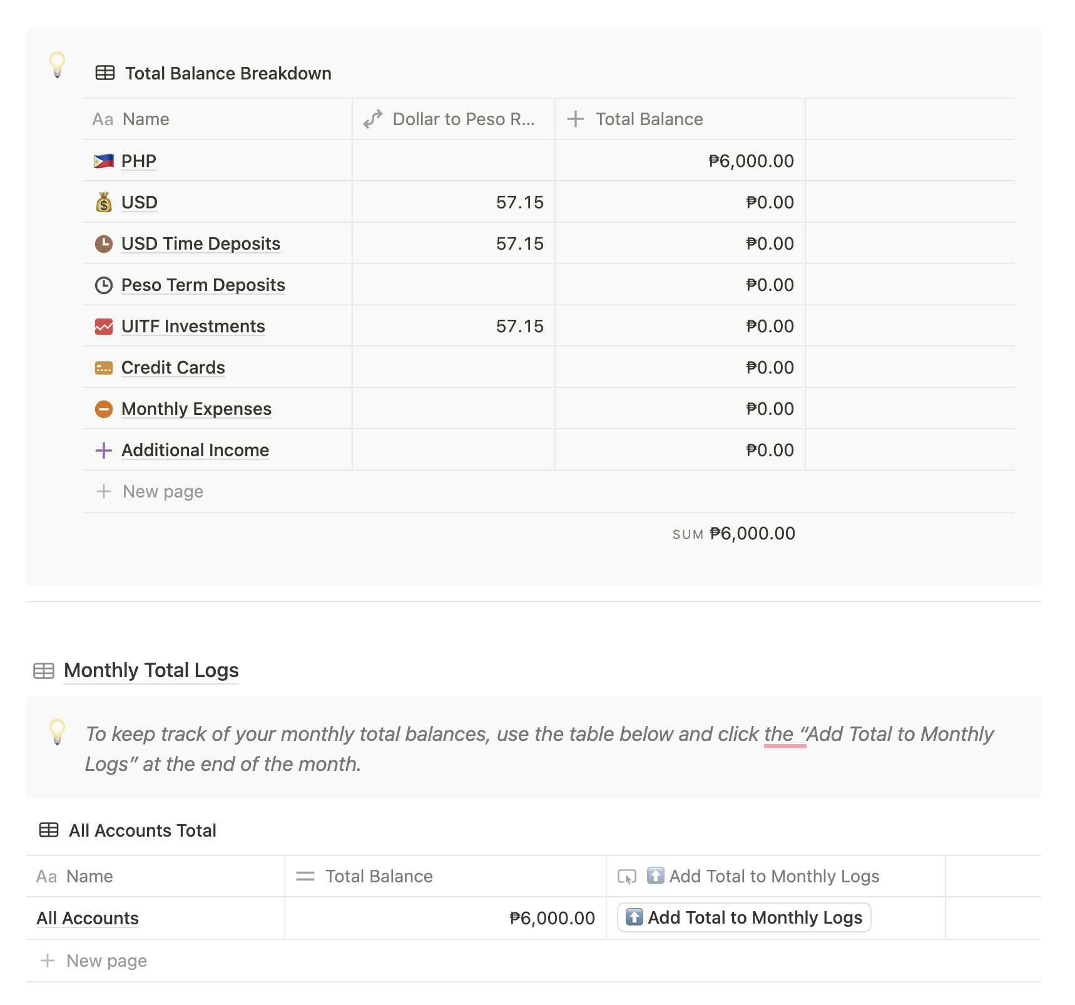Click the ₱0.00 balance on Monthly Expenses row
Viewport: 1075px width, 1005px height.
coord(680,409)
